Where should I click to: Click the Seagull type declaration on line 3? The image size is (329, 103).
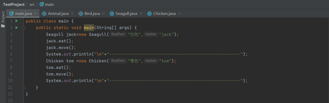pos(55,34)
